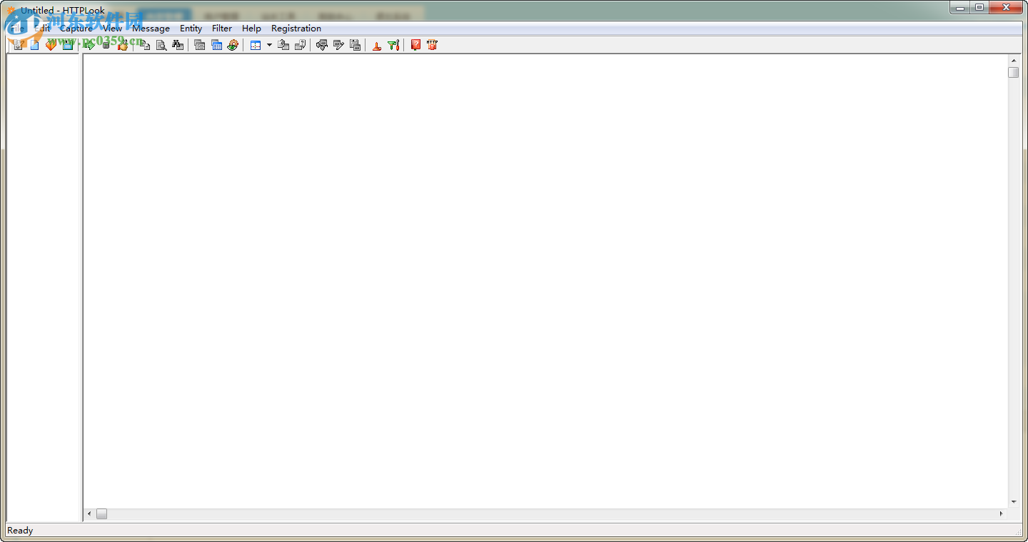The image size is (1028, 542).
Task: Click the horizontal scrollbar thumb
Action: (102, 513)
